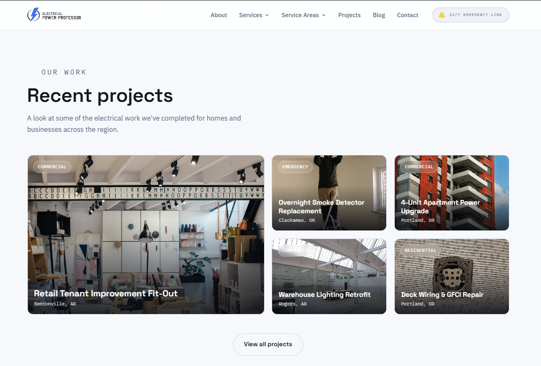
Task: Open the Retail Tenant Improvement Fit-Out title
Action: (106, 294)
